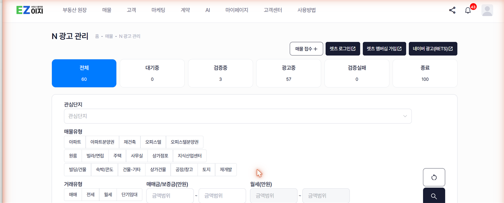The height and width of the screenshot is (203, 504).
Task: Toggle 숙박/콘도 property type filter
Action: pos(104,170)
